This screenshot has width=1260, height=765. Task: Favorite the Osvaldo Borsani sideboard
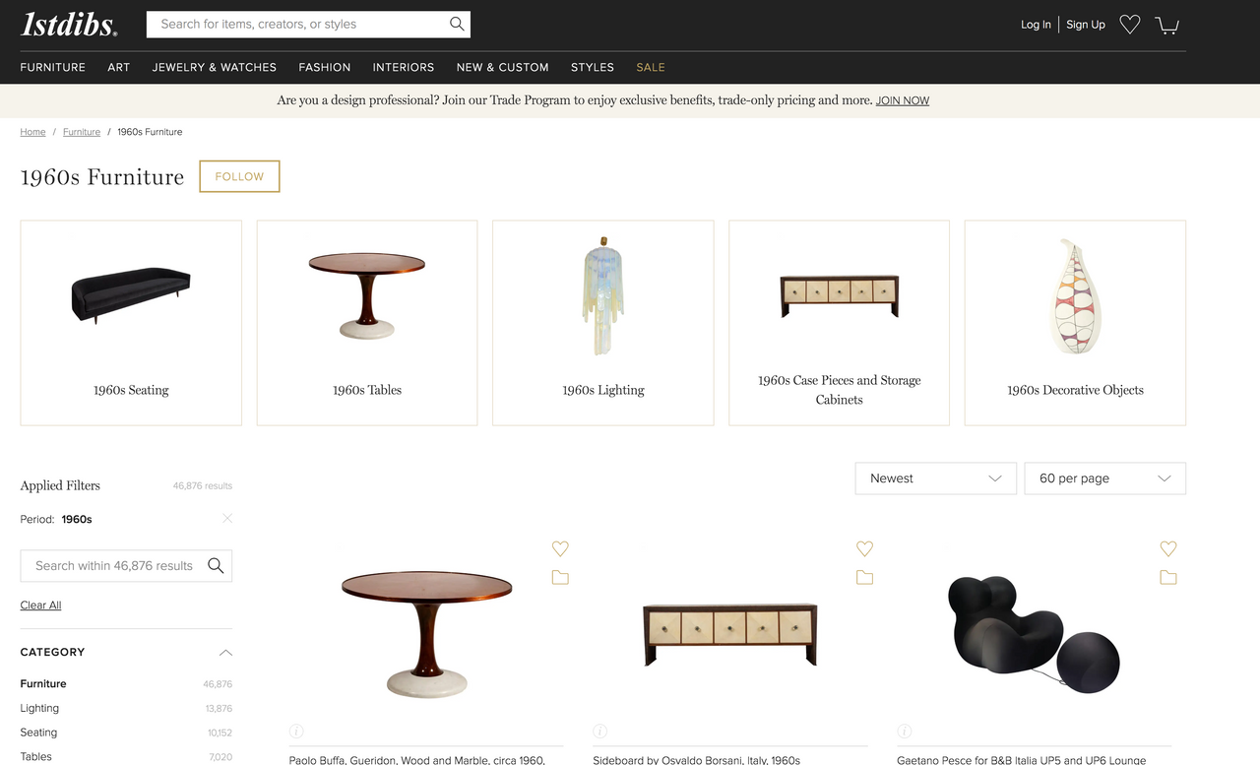click(864, 548)
